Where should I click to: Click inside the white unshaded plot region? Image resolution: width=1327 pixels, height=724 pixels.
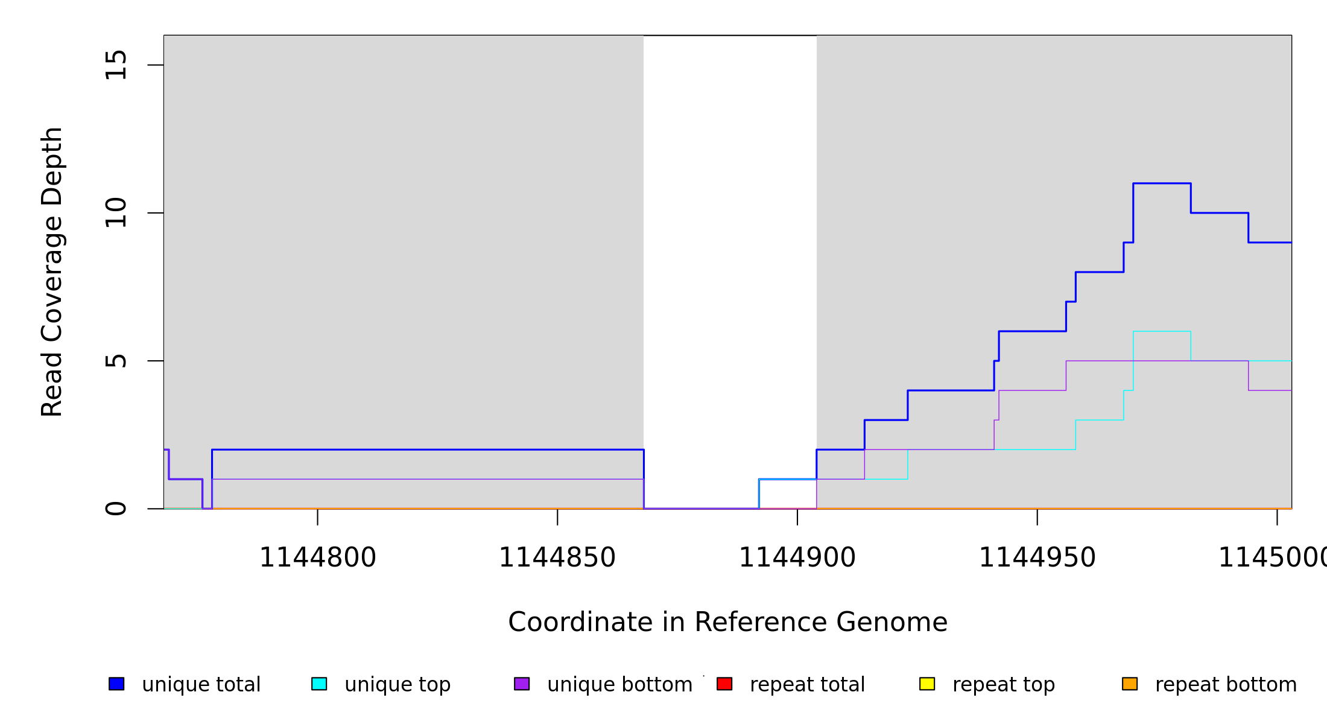[x=730, y=241]
